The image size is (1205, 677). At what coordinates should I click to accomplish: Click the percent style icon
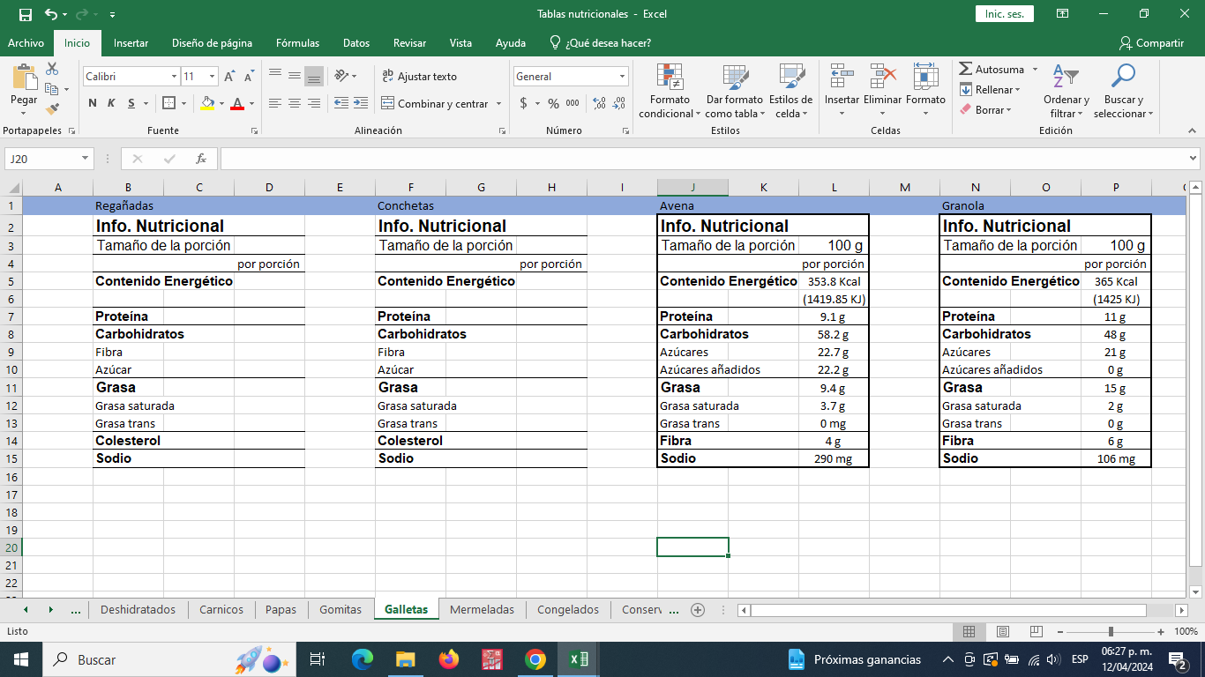pos(553,103)
